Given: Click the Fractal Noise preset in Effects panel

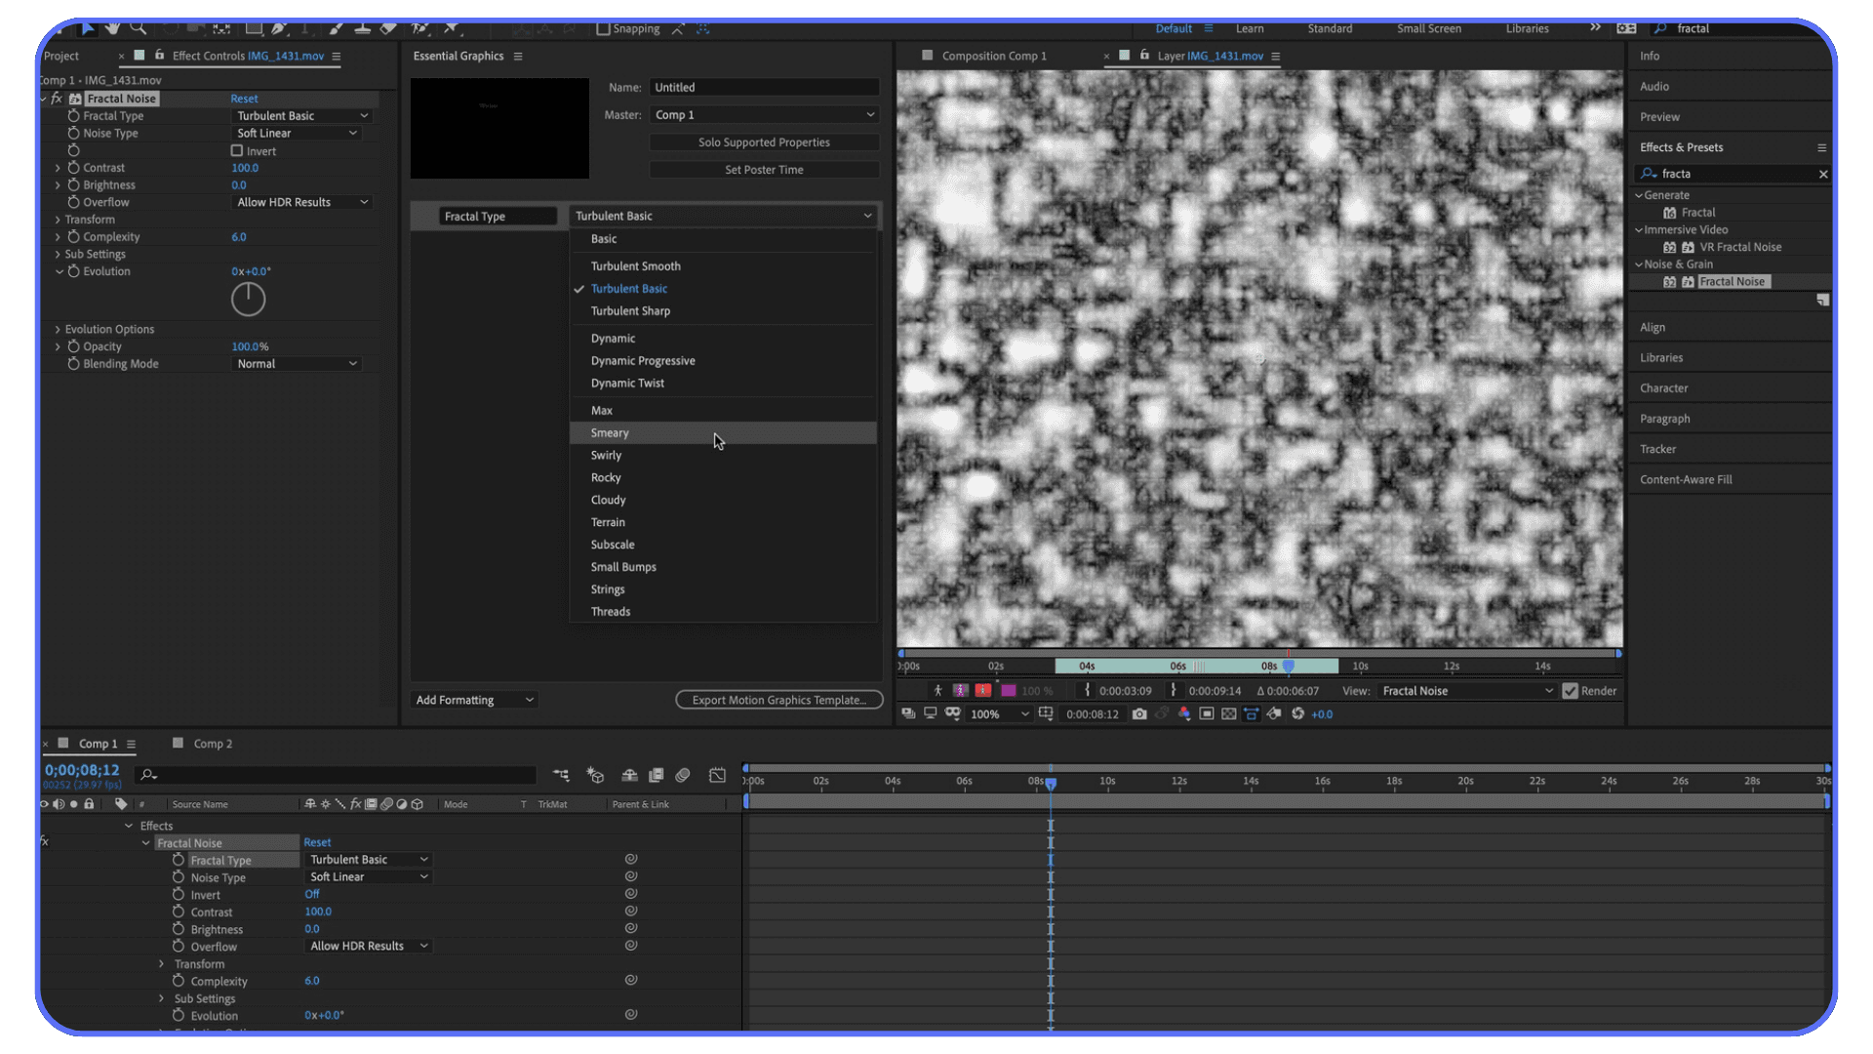Looking at the screenshot, I should coord(1732,282).
